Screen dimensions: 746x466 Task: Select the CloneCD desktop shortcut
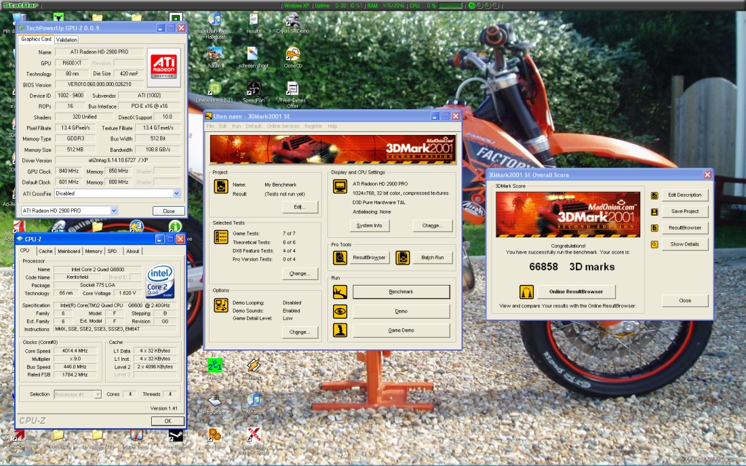click(x=292, y=58)
